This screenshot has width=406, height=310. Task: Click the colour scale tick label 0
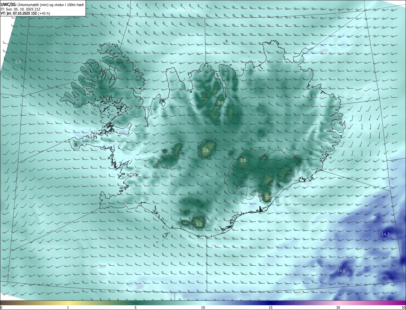pyautogui.click(x=1, y=307)
